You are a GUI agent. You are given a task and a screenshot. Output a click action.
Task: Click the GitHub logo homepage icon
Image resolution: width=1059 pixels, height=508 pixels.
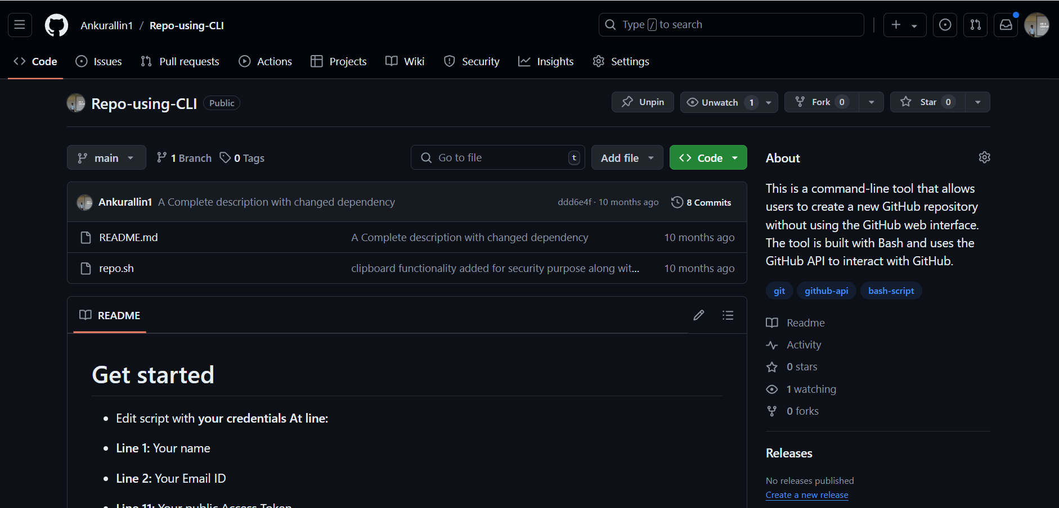point(56,25)
